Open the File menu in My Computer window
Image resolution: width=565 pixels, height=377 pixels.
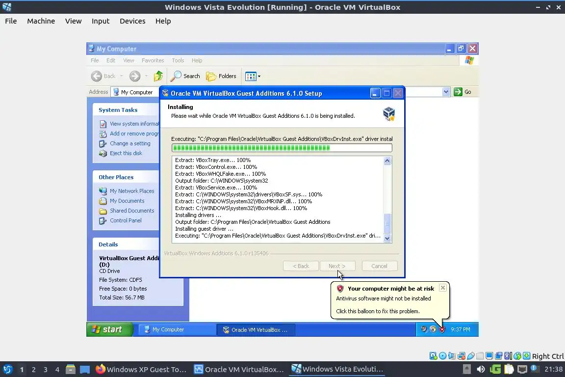pyautogui.click(x=95, y=60)
